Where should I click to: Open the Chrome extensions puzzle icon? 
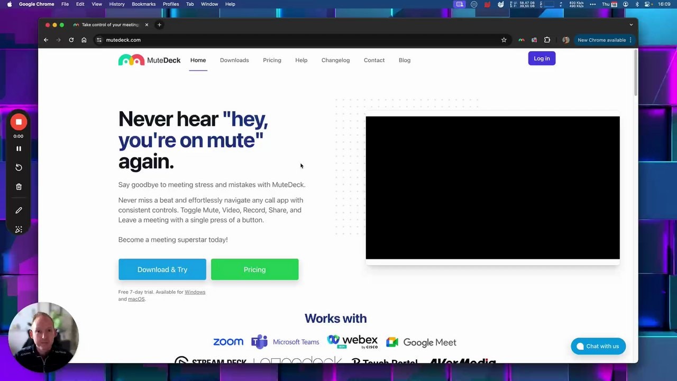547,40
